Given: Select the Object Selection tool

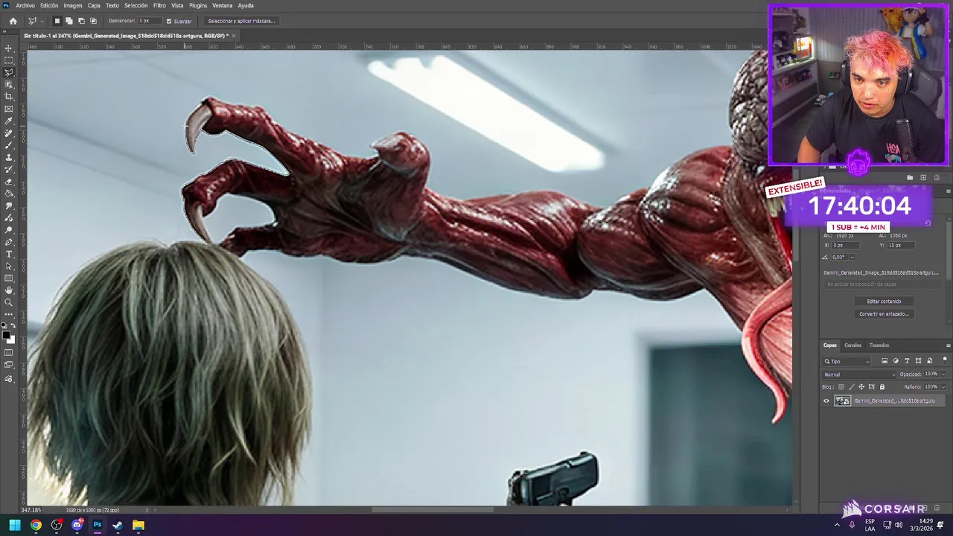Looking at the screenshot, I should tap(9, 84).
